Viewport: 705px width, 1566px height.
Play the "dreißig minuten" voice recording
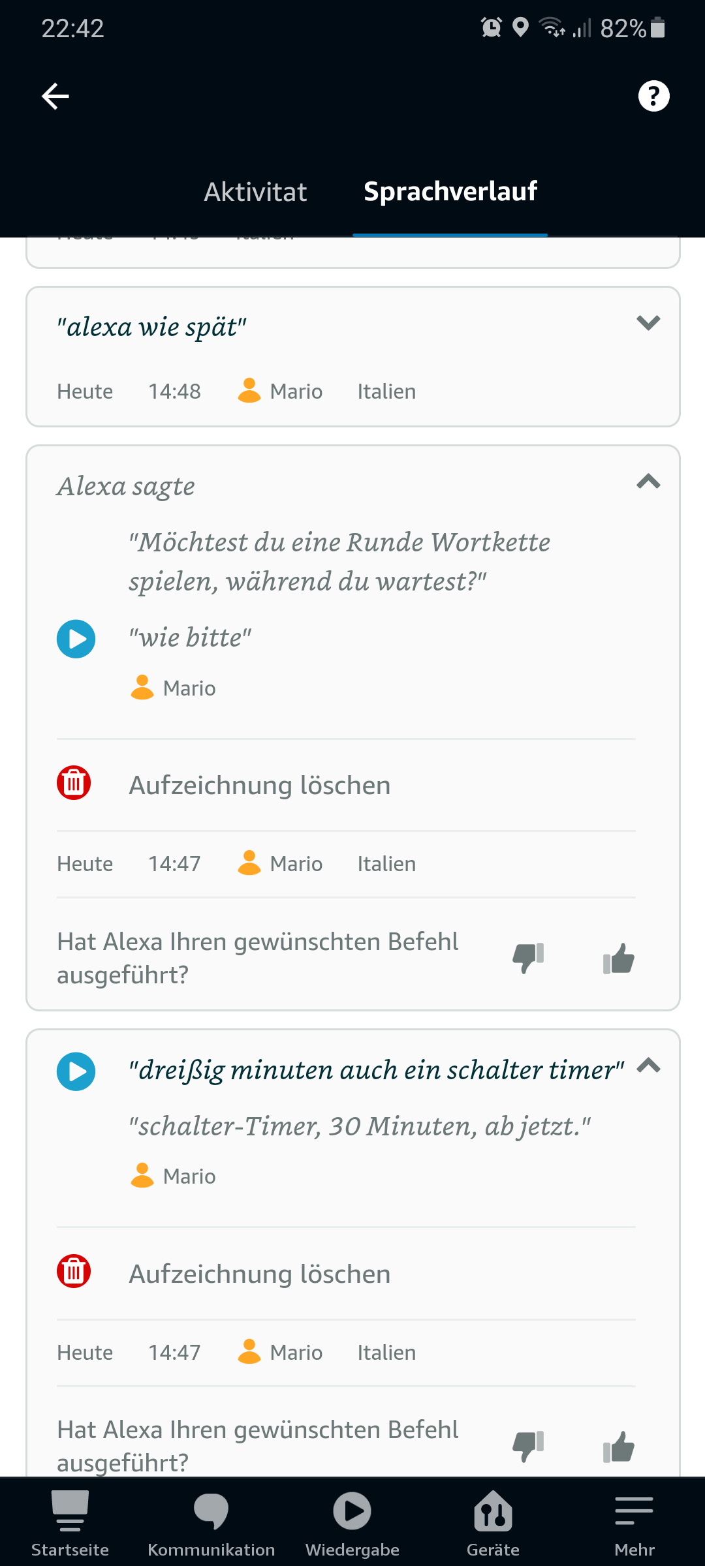tap(76, 1071)
